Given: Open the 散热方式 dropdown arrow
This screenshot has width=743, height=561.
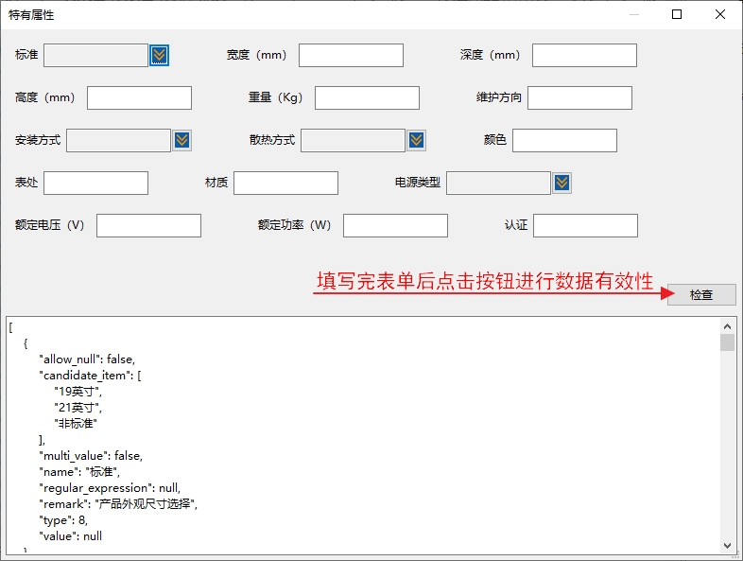Looking at the screenshot, I should coord(416,140).
